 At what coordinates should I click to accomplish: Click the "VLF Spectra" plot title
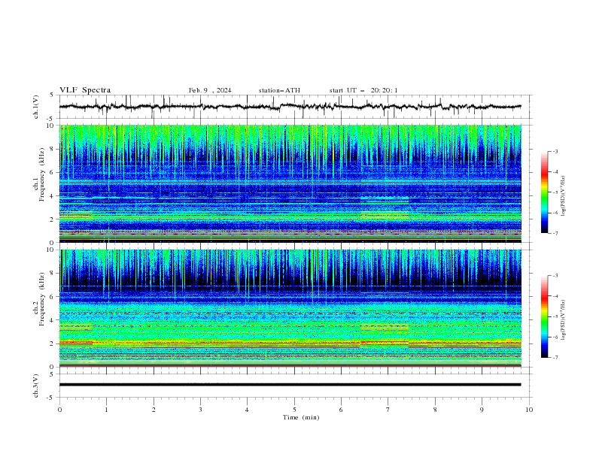coord(85,90)
